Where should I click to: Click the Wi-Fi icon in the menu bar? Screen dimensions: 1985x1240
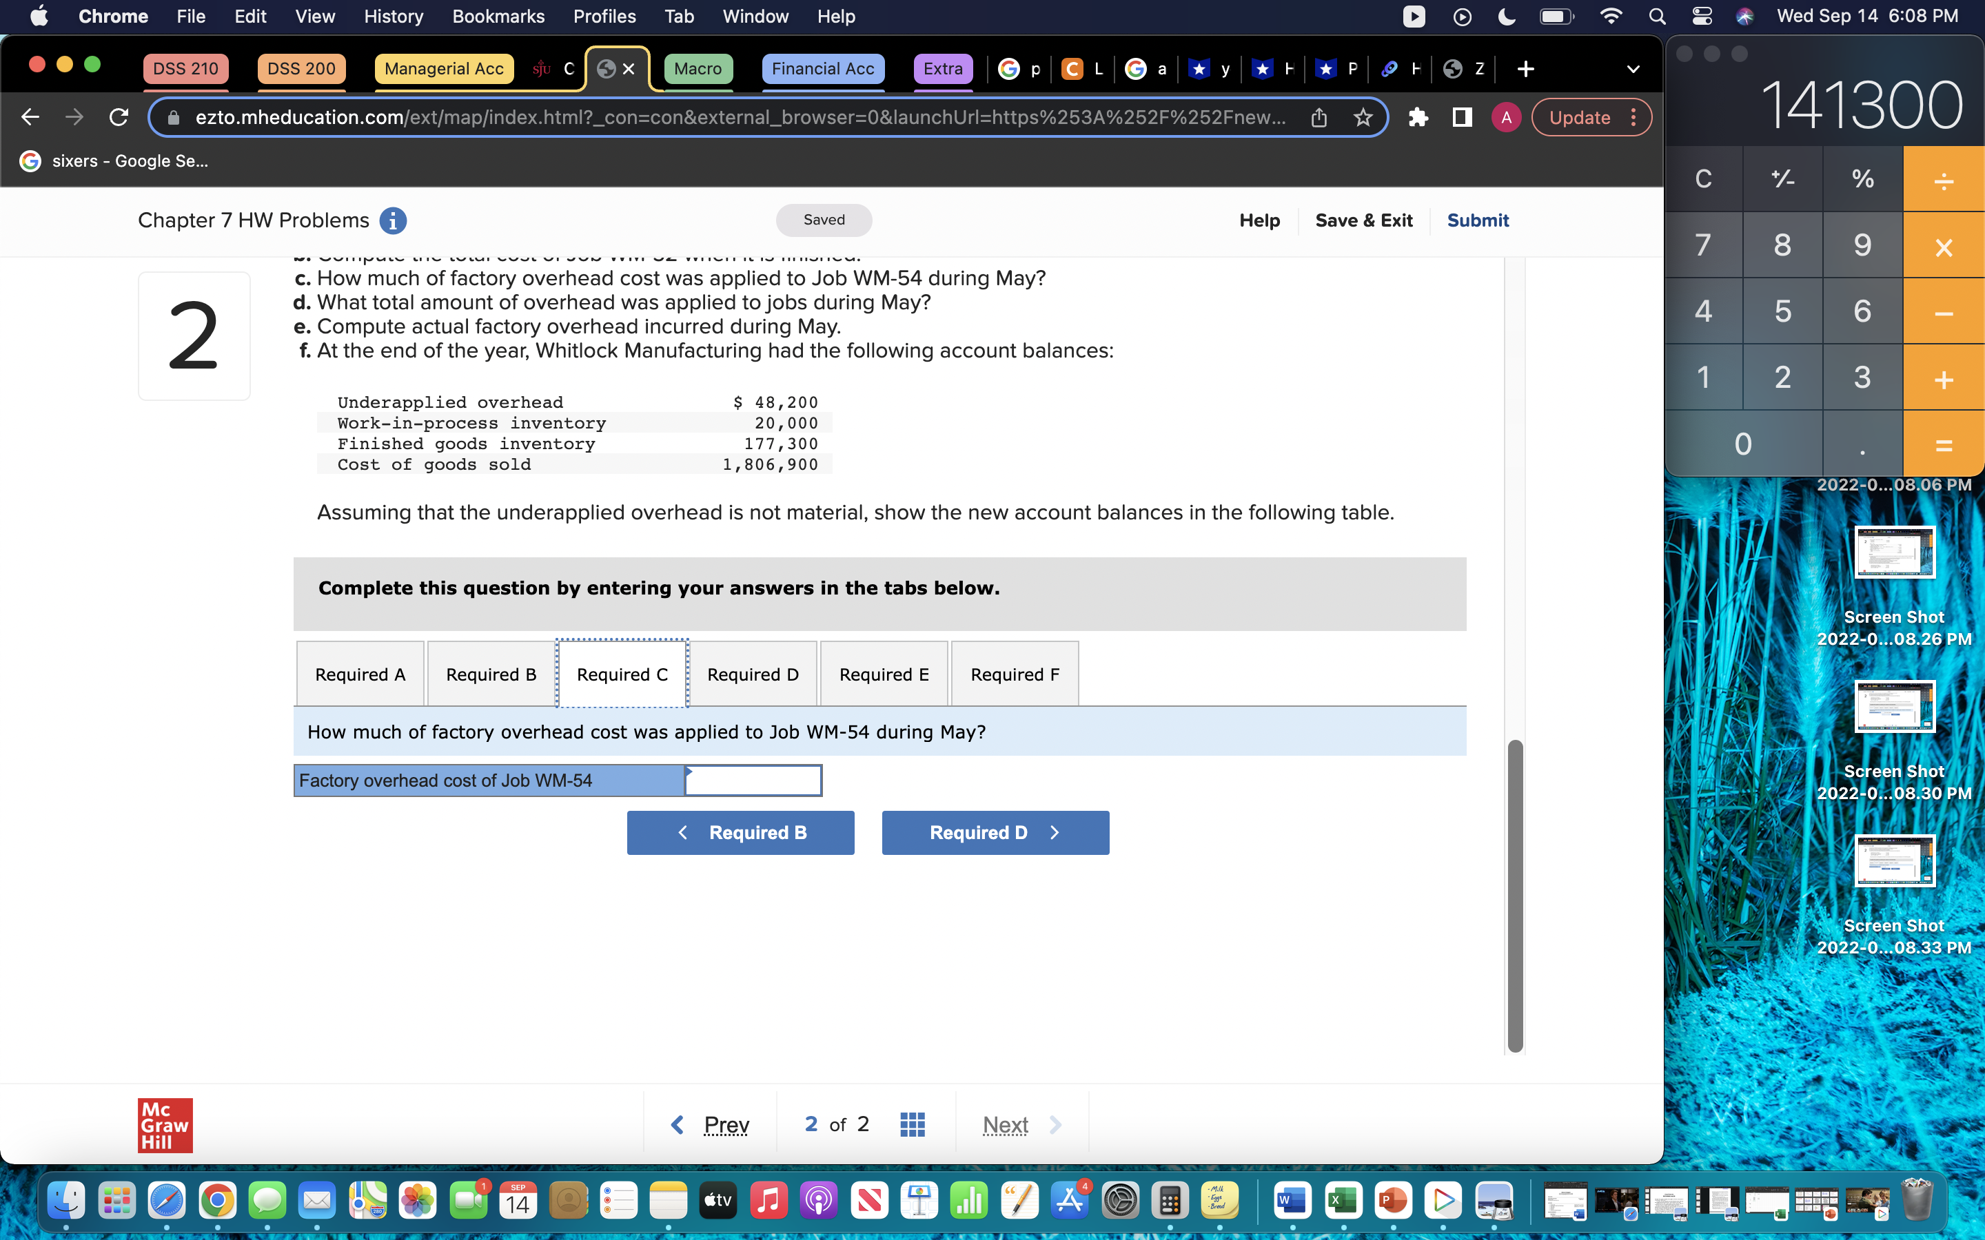point(1610,16)
